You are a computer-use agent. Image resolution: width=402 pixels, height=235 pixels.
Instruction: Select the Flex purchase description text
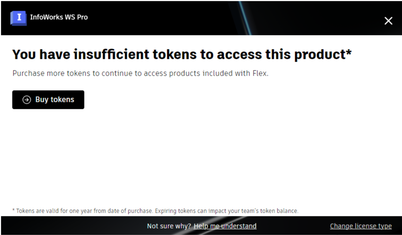coord(140,73)
